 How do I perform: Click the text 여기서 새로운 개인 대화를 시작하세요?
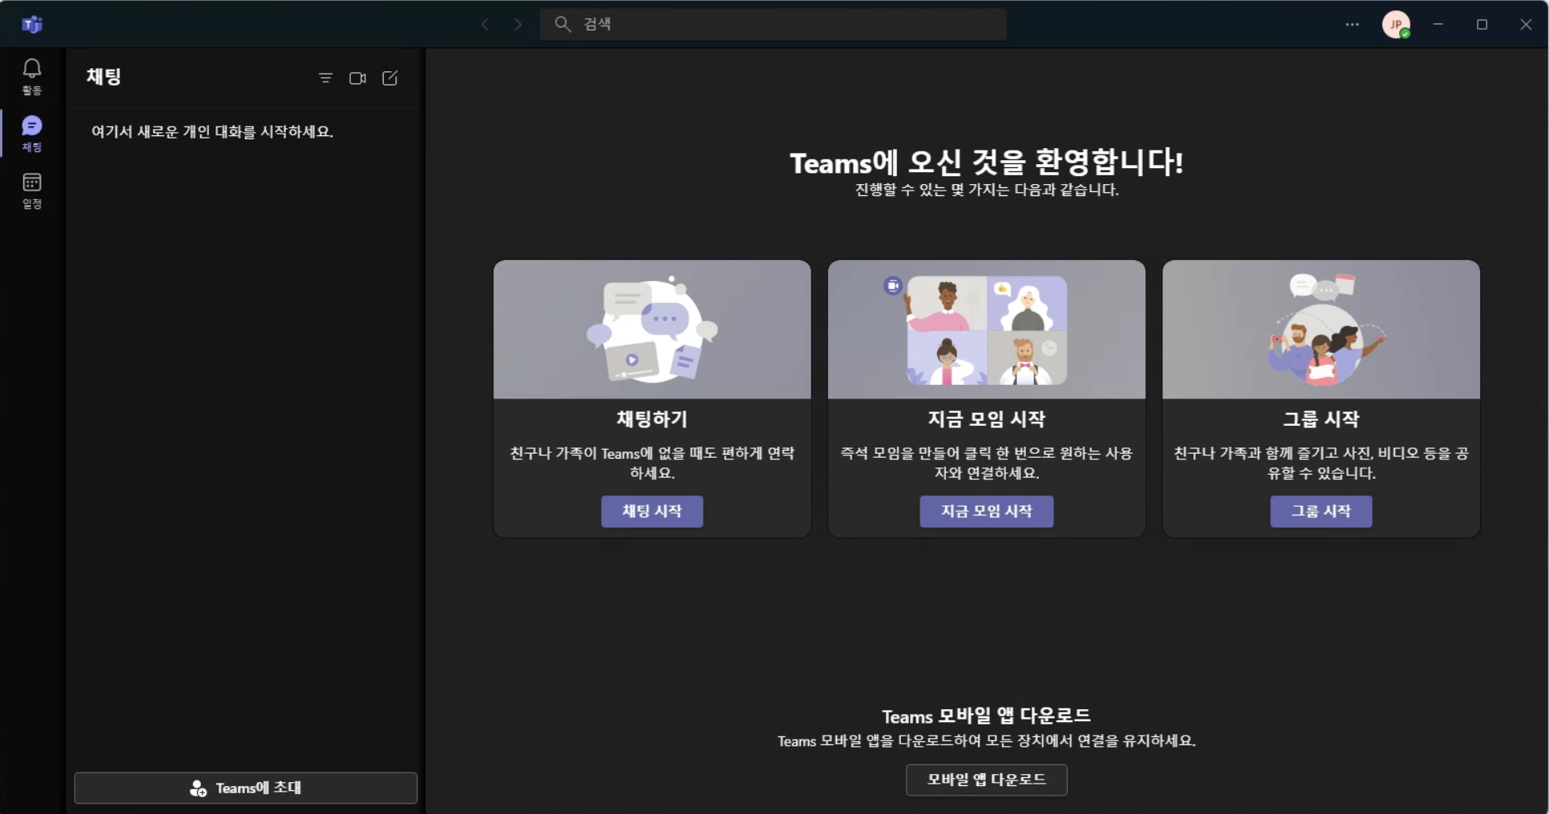[212, 131]
